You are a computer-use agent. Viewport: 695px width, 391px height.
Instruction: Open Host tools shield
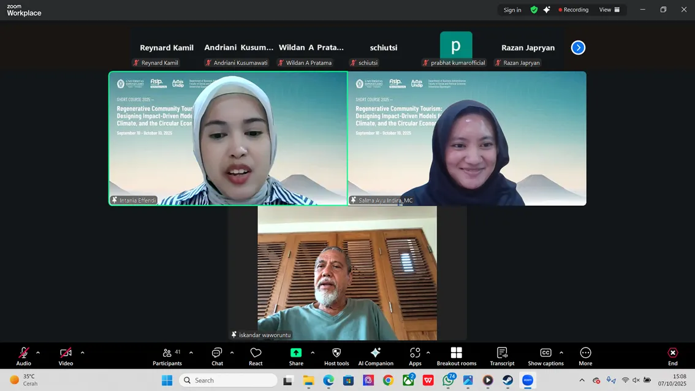click(336, 356)
